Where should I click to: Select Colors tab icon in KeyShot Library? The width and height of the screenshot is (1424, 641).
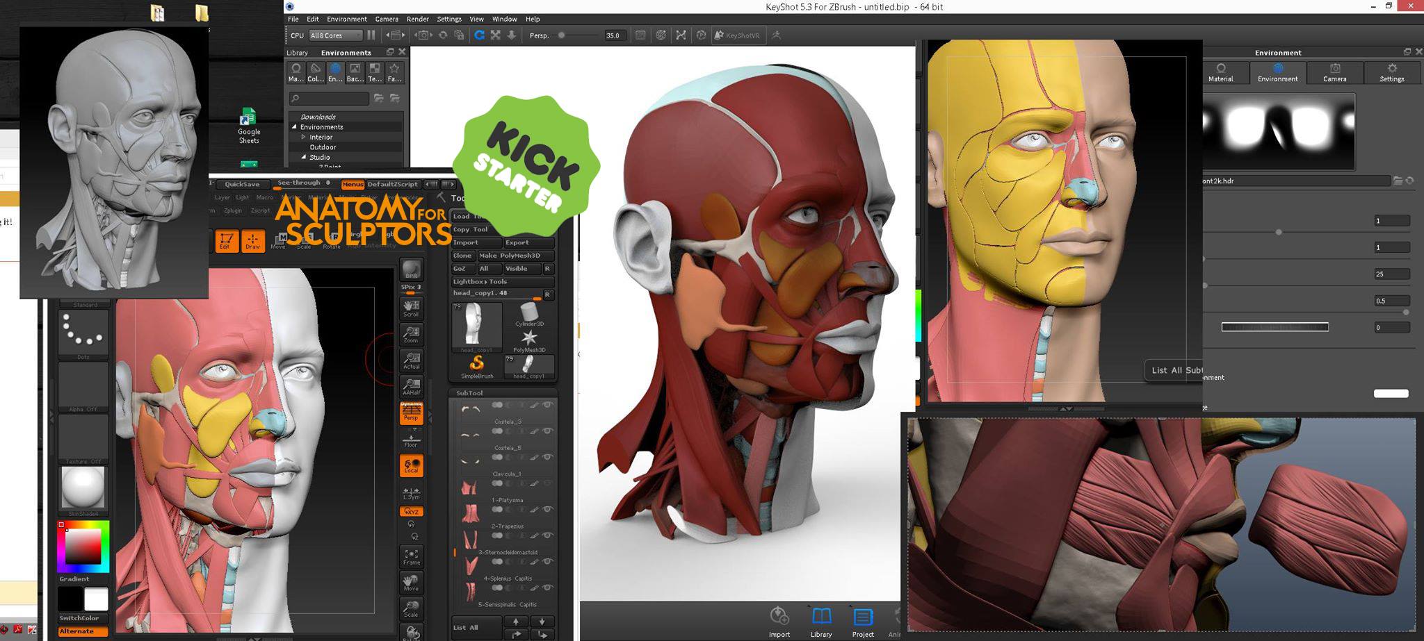coord(316,72)
